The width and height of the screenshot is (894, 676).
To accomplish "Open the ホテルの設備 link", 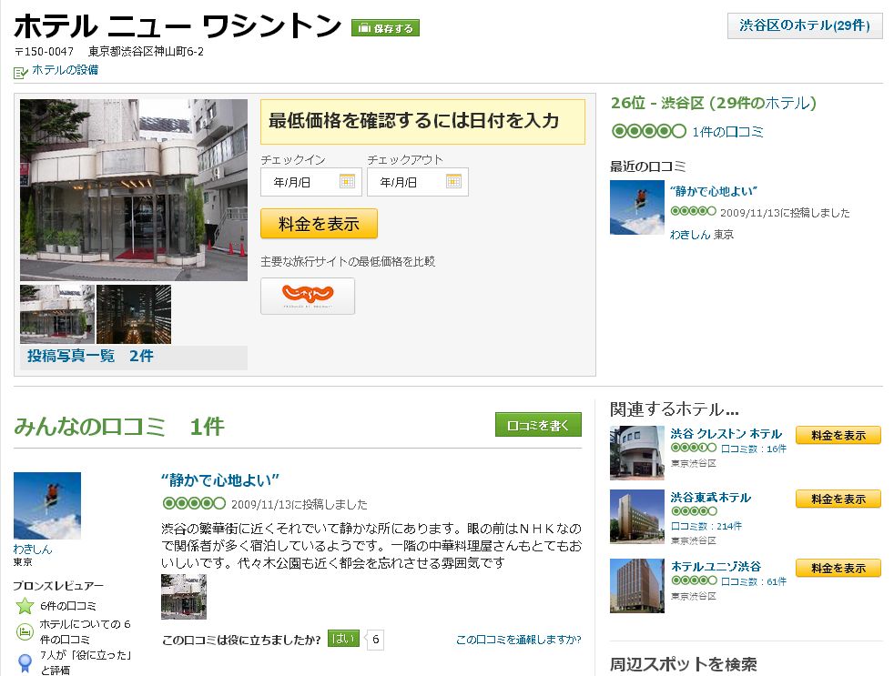I will pyautogui.click(x=65, y=70).
